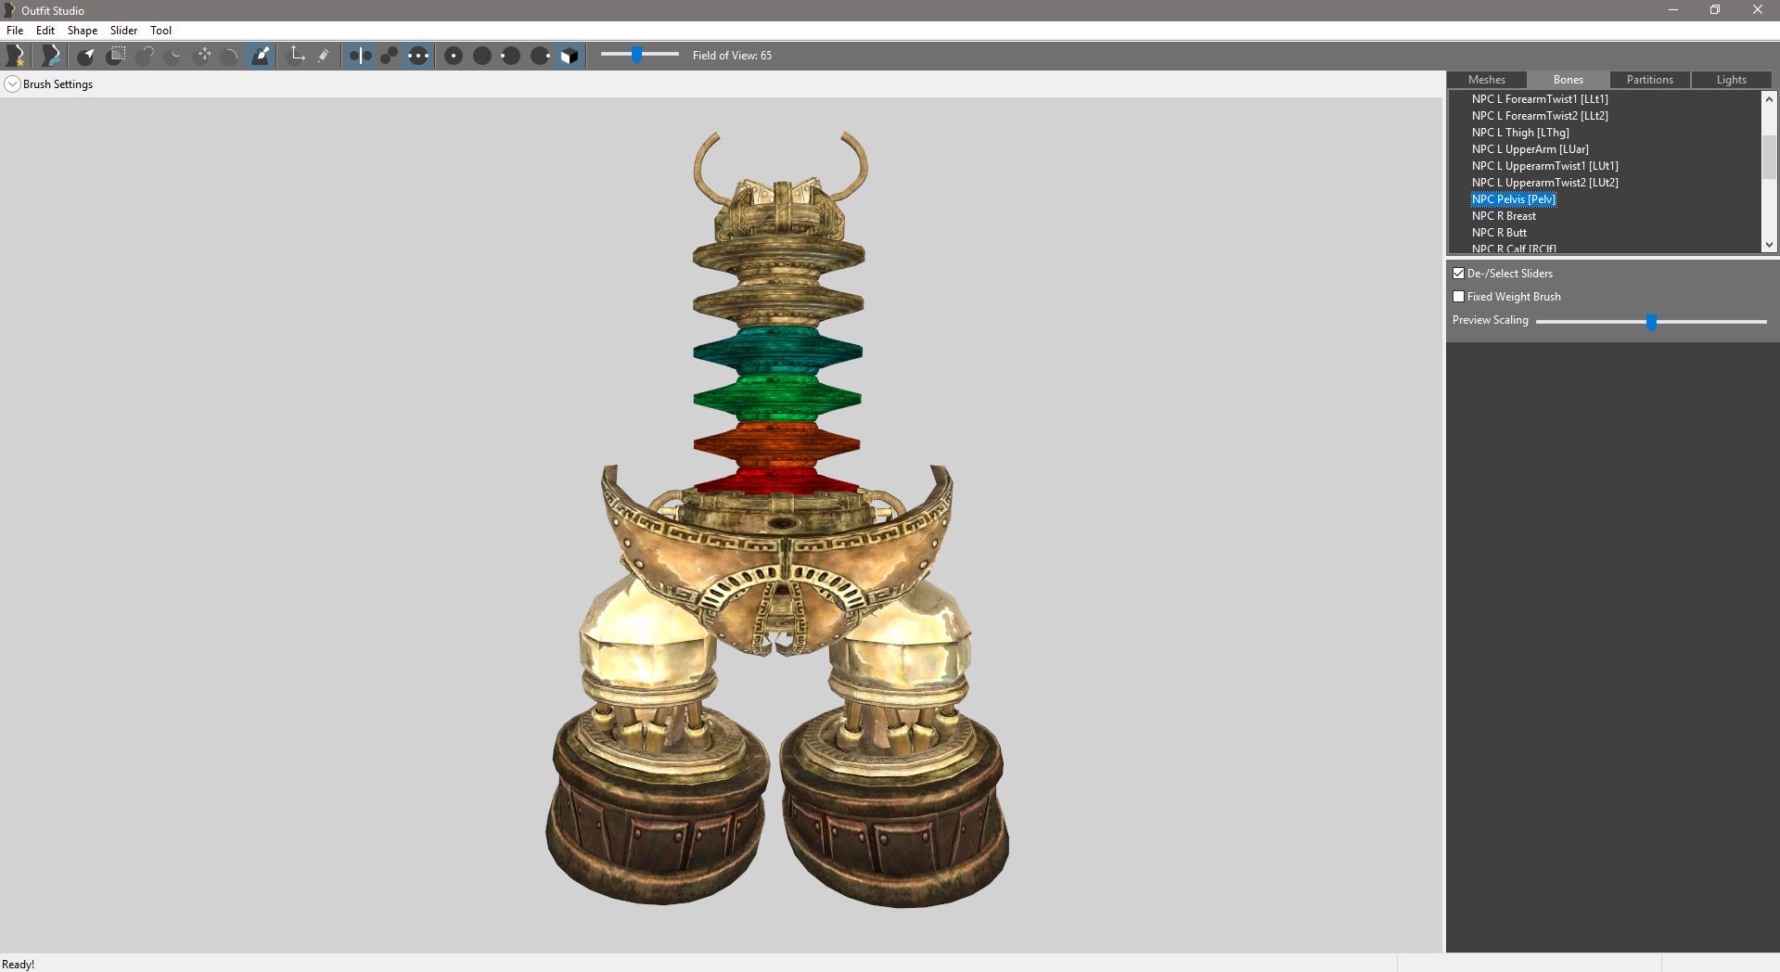1780x972 pixels.
Task: Switch to the Bones tab
Action: 1569,80
